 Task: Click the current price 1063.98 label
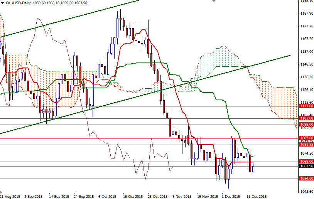pyautogui.click(x=306, y=166)
